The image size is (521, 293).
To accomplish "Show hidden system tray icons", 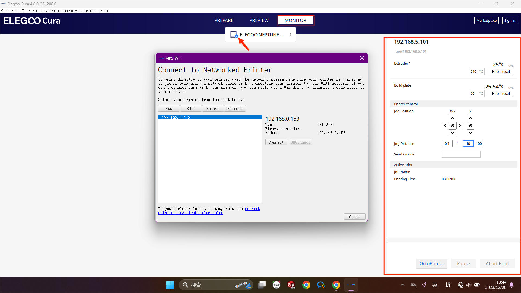I will tap(402, 285).
